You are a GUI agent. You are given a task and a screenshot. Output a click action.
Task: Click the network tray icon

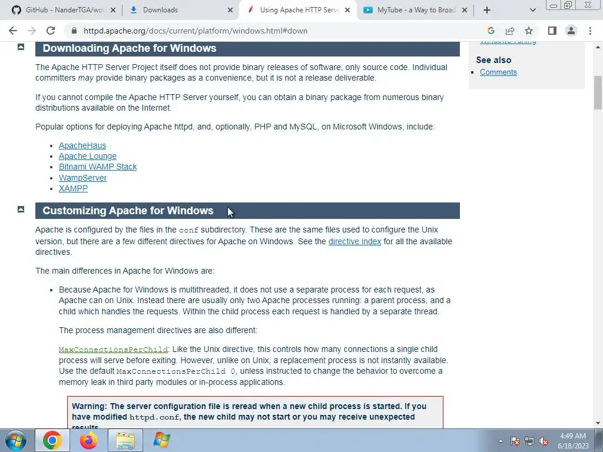click(529, 441)
